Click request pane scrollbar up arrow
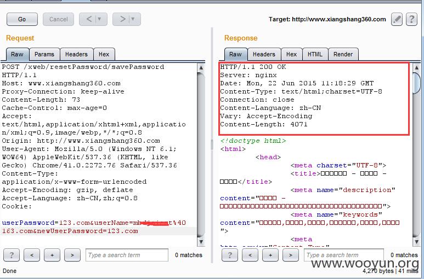 point(201,68)
